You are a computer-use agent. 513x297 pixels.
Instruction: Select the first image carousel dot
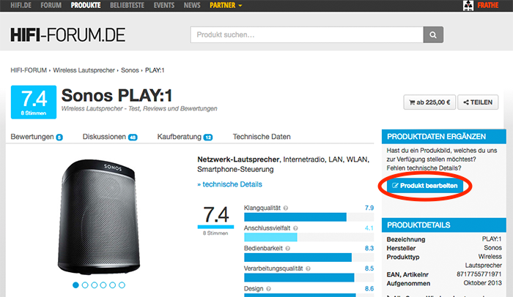click(x=75, y=285)
